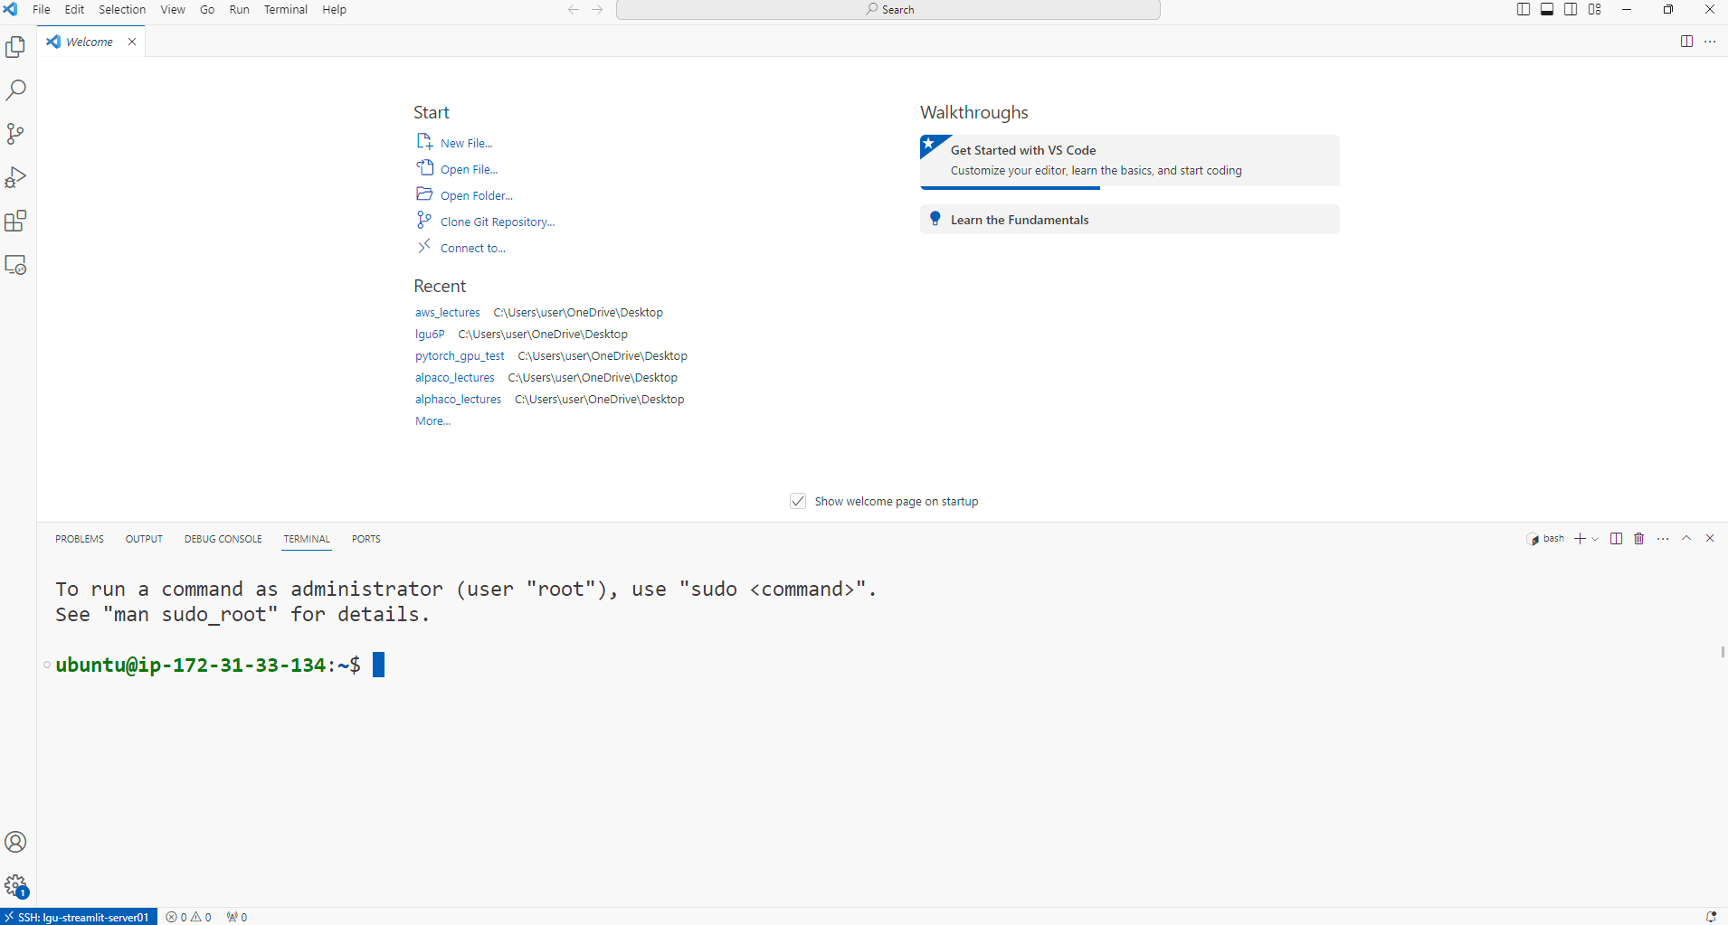
Task: Open Get Started with VS Code walkthrough
Action: 1130,161
